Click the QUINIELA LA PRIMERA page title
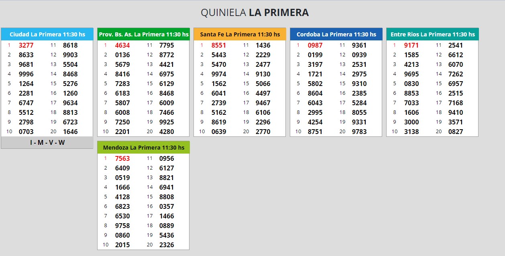This screenshot has height=256, width=505. click(255, 13)
